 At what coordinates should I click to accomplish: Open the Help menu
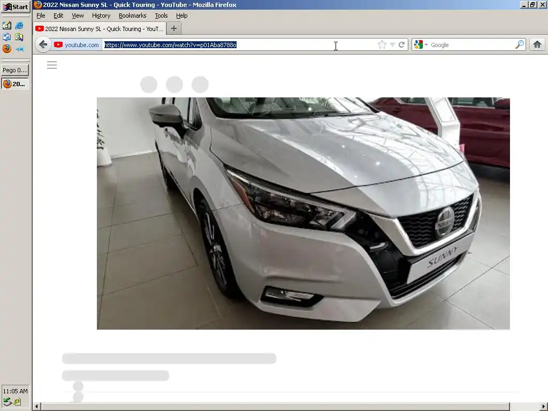tap(182, 16)
